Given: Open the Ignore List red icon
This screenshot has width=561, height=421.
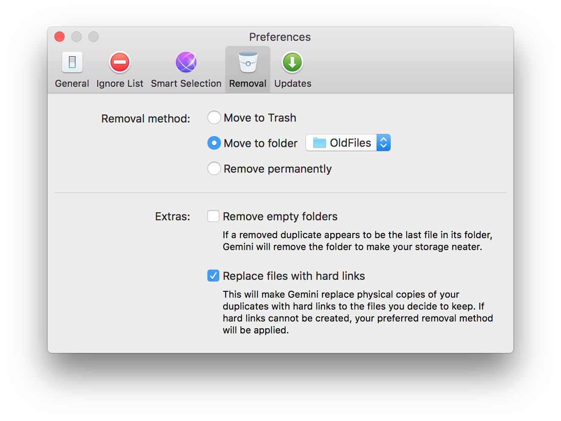Looking at the screenshot, I should pos(120,63).
